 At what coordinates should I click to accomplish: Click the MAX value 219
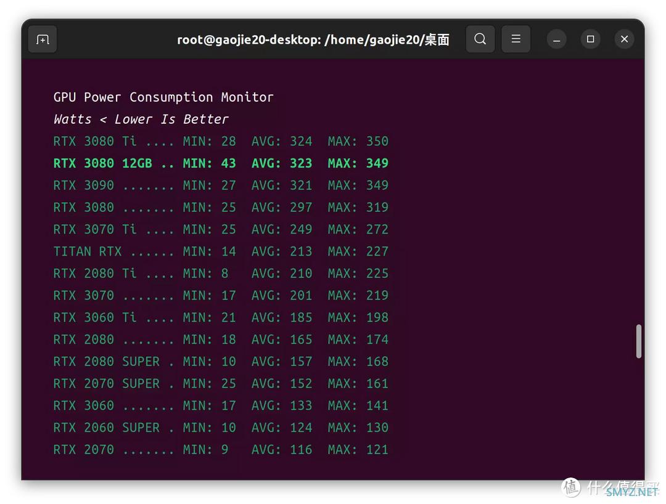377,296
